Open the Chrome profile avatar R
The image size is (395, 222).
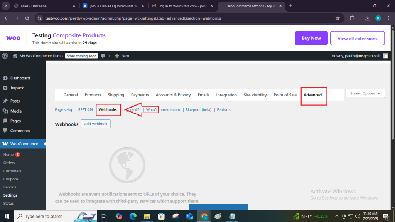(378, 18)
